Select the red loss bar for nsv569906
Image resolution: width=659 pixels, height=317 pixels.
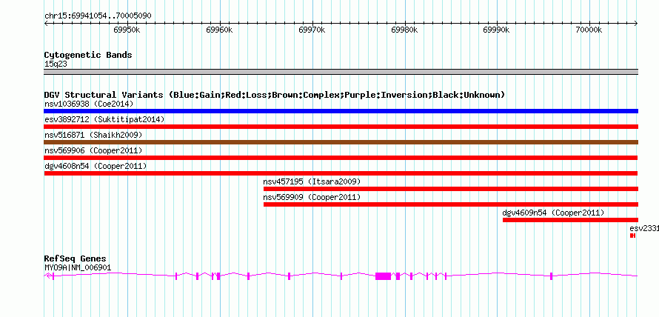pos(341,158)
